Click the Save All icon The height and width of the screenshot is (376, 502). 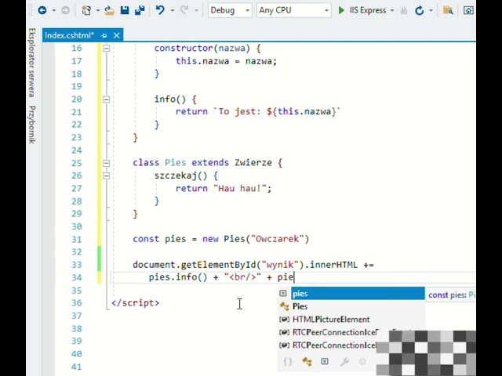(x=140, y=10)
